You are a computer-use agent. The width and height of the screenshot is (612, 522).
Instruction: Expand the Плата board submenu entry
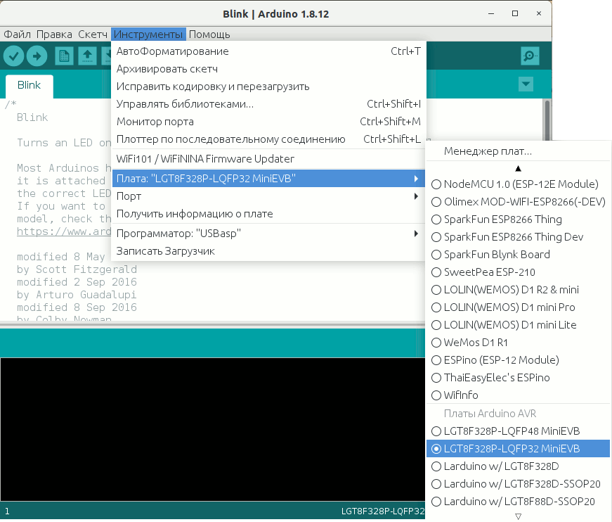[x=268, y=179]
